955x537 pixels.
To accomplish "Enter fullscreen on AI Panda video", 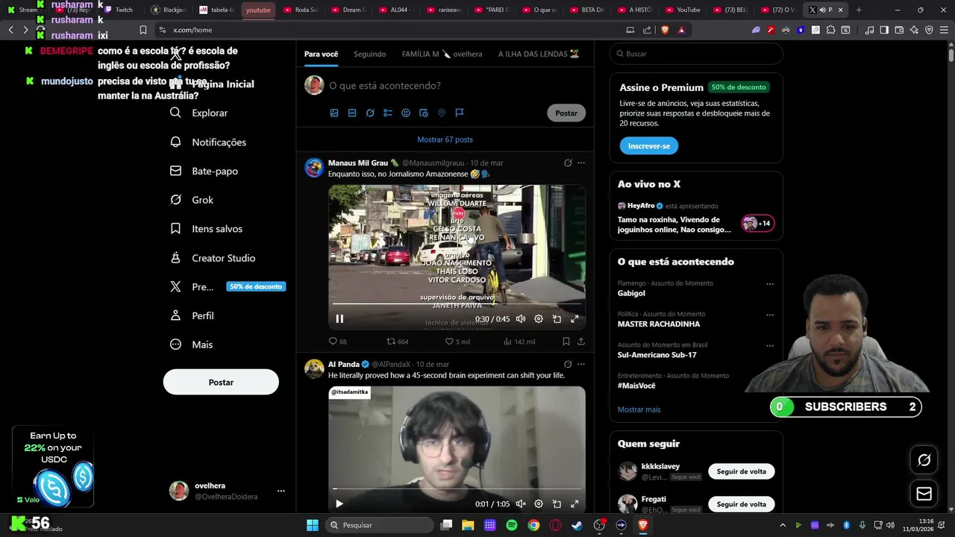I will [x=574, y=503].
